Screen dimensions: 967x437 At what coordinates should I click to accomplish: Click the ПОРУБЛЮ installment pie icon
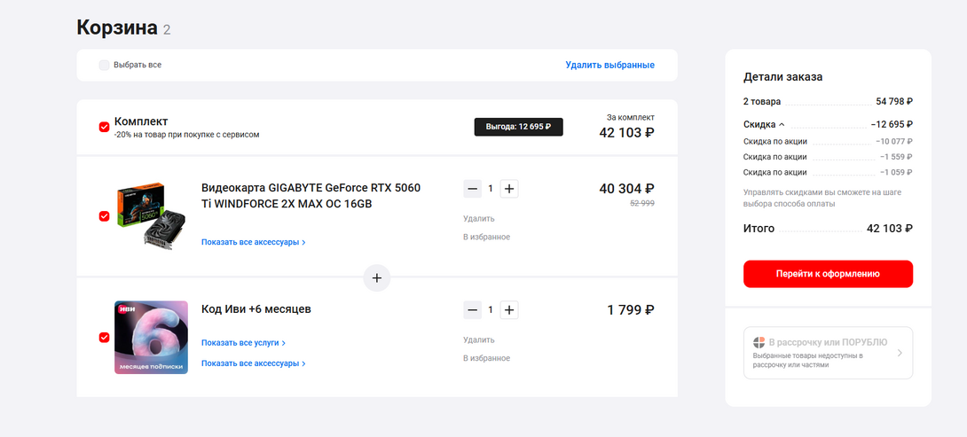[x=759, y=342]
